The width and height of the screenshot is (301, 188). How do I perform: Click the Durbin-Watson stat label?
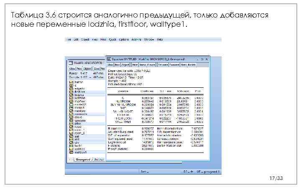(x=169, y=146)
